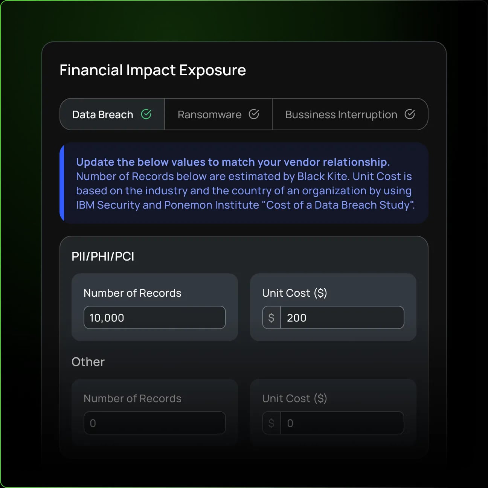Open the Bussiness Interruption tab
The width and height of the screenshot is (488, 488).
coord(341,114)
